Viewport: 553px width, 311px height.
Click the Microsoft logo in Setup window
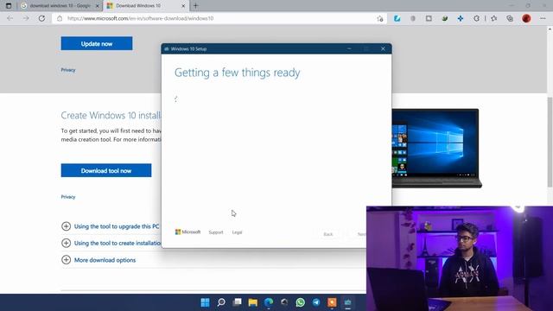pos(188,232)
